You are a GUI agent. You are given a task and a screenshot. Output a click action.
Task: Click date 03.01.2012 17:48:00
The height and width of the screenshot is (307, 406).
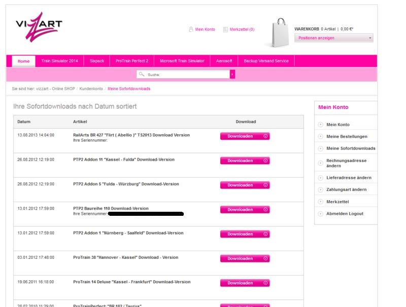(x=36, y=257)
